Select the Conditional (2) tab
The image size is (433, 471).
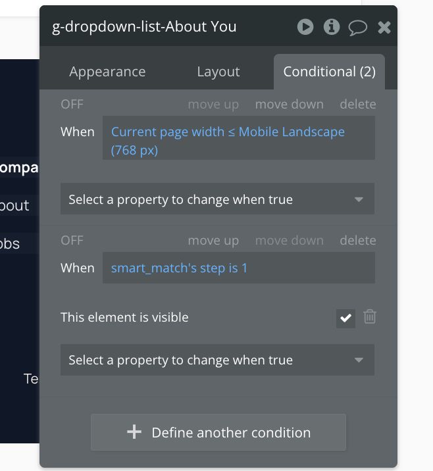329,72
